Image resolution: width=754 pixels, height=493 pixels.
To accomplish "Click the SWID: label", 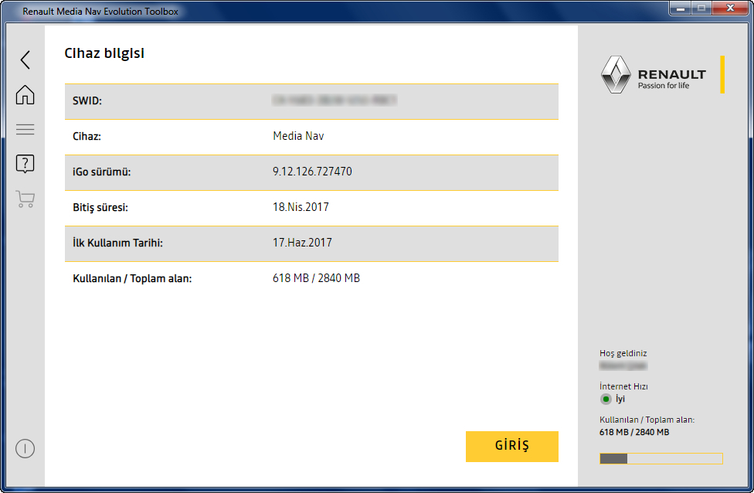I will 87,100.
